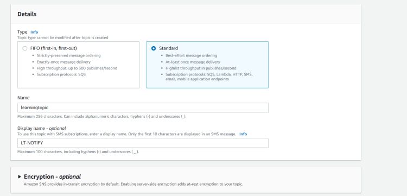Click the Details section heading

coord(27,14)
